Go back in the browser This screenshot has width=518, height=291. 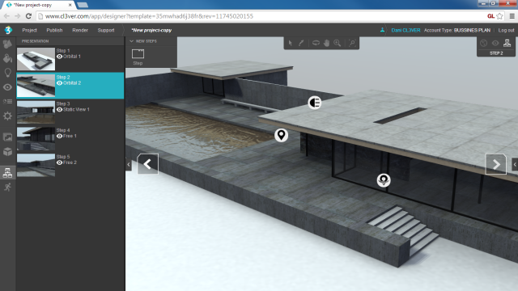tap(6, 16)
